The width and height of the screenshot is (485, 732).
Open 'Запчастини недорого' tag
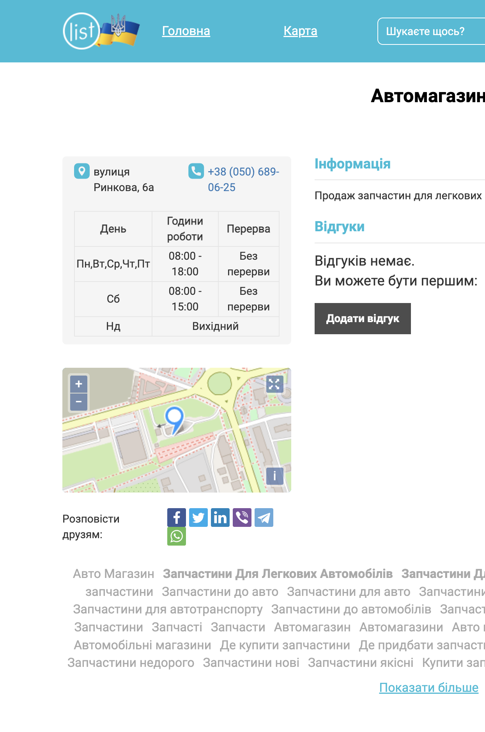pos(131,663)
